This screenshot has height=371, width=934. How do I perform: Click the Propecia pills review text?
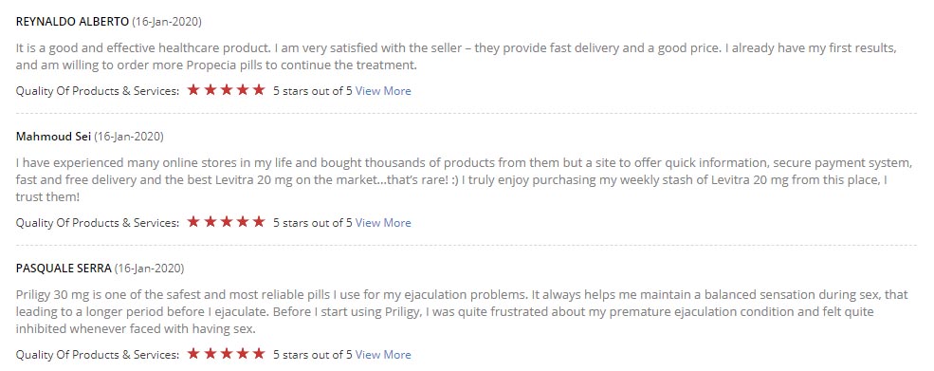click(456, 57)
